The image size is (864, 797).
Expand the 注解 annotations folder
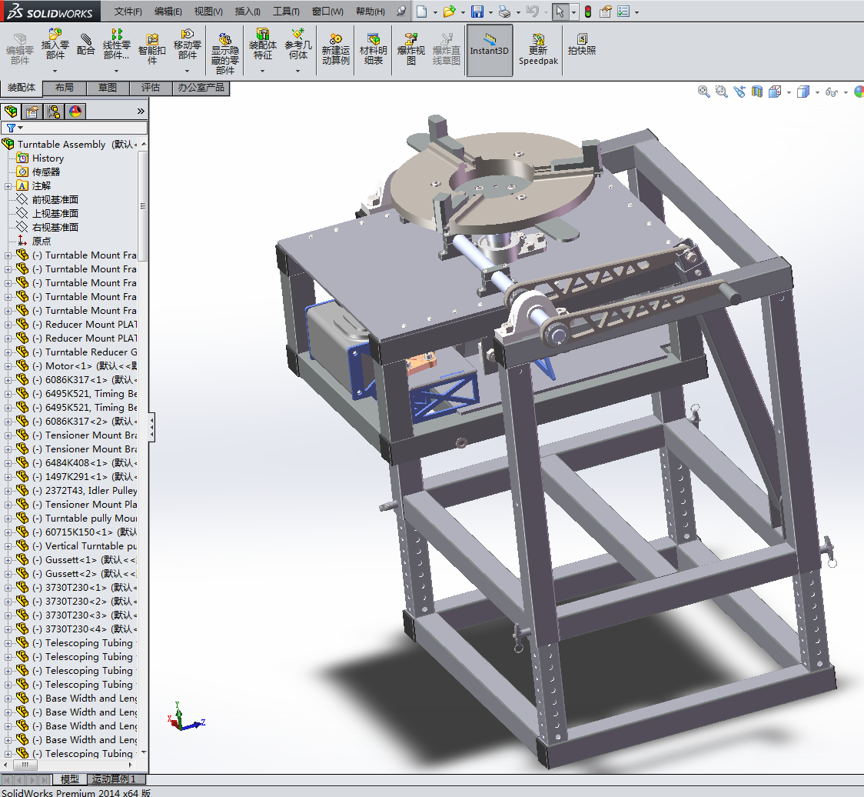[x=8, y=186]
